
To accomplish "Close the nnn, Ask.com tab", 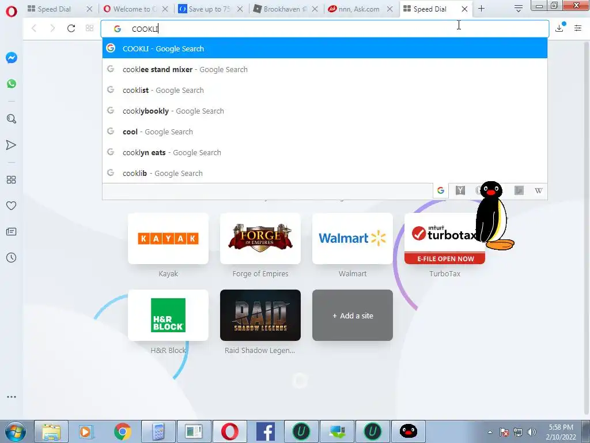I will (x=390, y=9).
